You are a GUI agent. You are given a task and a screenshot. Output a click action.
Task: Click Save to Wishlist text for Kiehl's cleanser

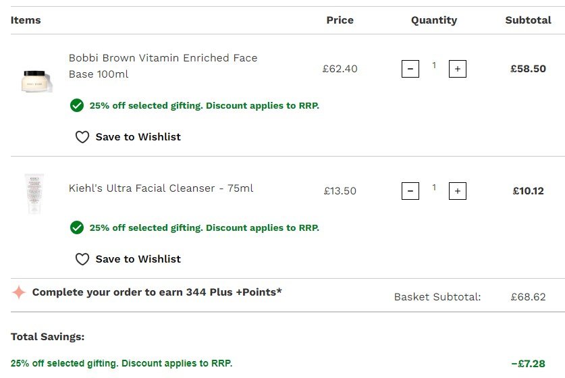pos(138,259)
